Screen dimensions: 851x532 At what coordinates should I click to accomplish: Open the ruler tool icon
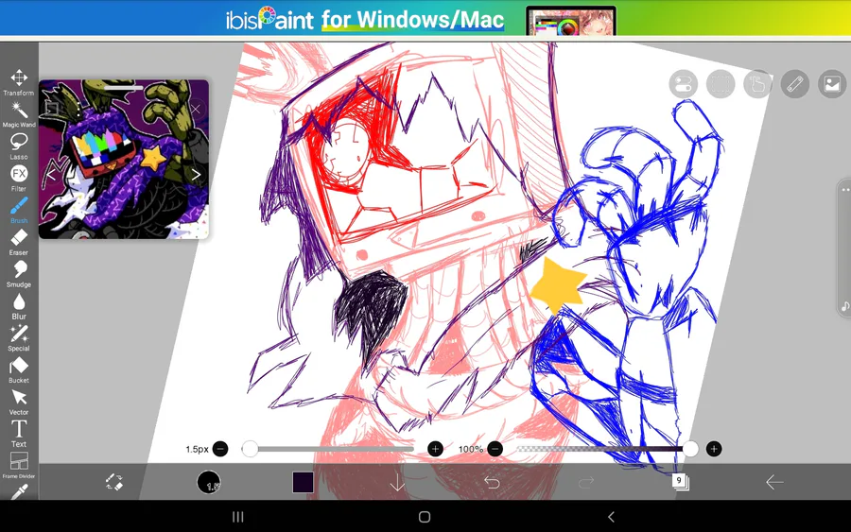[795, 84]
